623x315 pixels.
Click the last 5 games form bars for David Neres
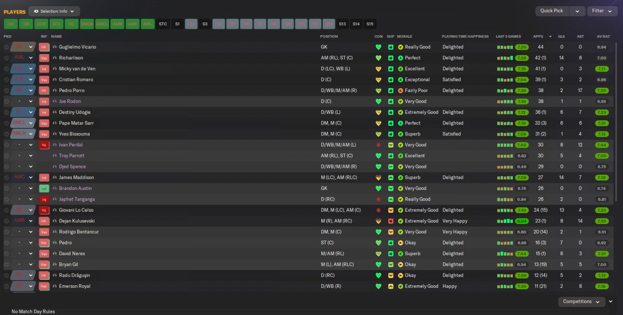tap(506, 254)
